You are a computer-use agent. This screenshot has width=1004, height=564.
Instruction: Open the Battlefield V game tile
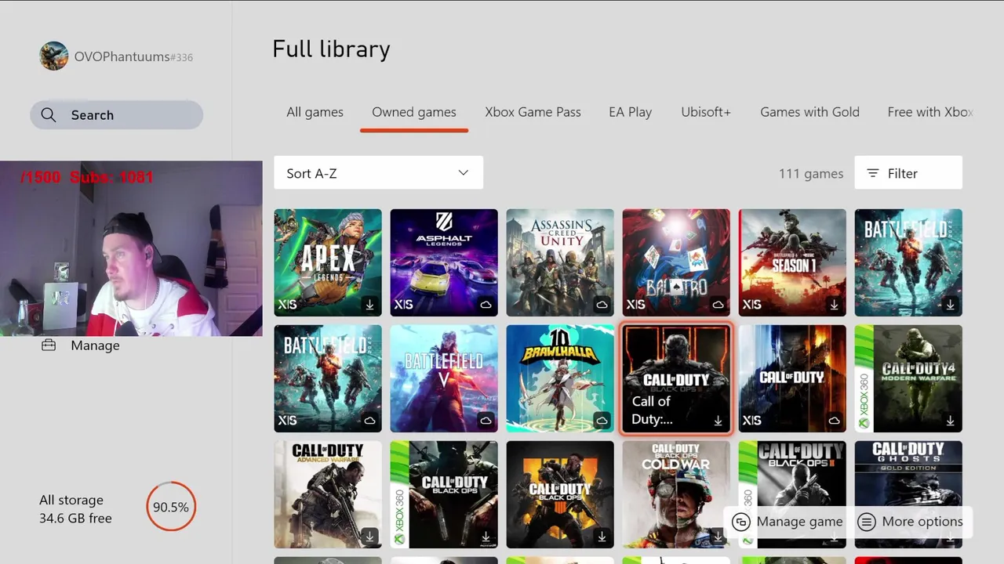click(x=444, y=378)
